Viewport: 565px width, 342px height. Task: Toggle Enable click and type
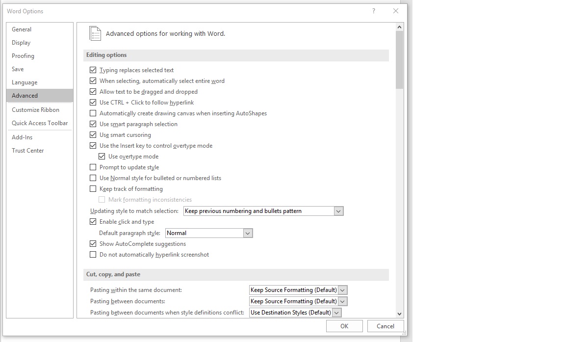(93, 222)
